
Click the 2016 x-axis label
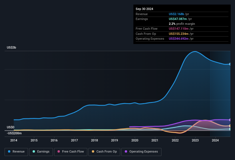point(54,140)
